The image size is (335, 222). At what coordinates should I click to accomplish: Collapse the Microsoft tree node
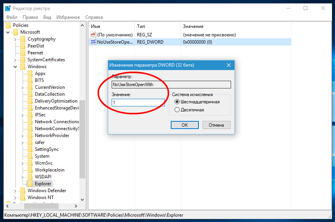[8, 33]
